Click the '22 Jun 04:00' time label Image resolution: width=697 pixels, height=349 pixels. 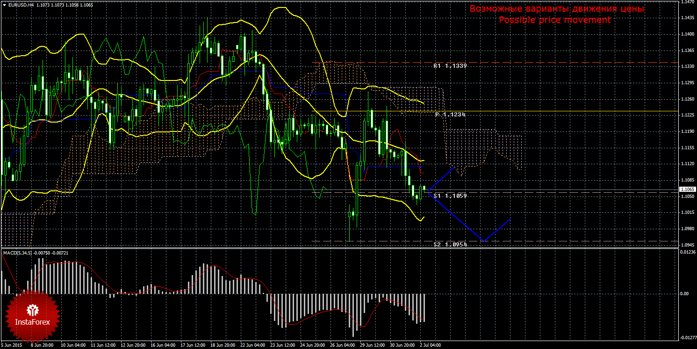coord(253,345)
